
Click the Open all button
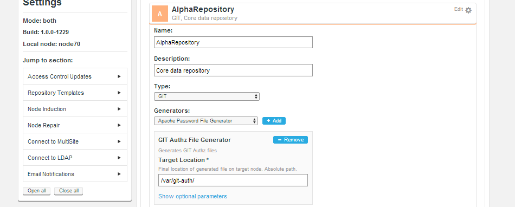tap(36, 191)
